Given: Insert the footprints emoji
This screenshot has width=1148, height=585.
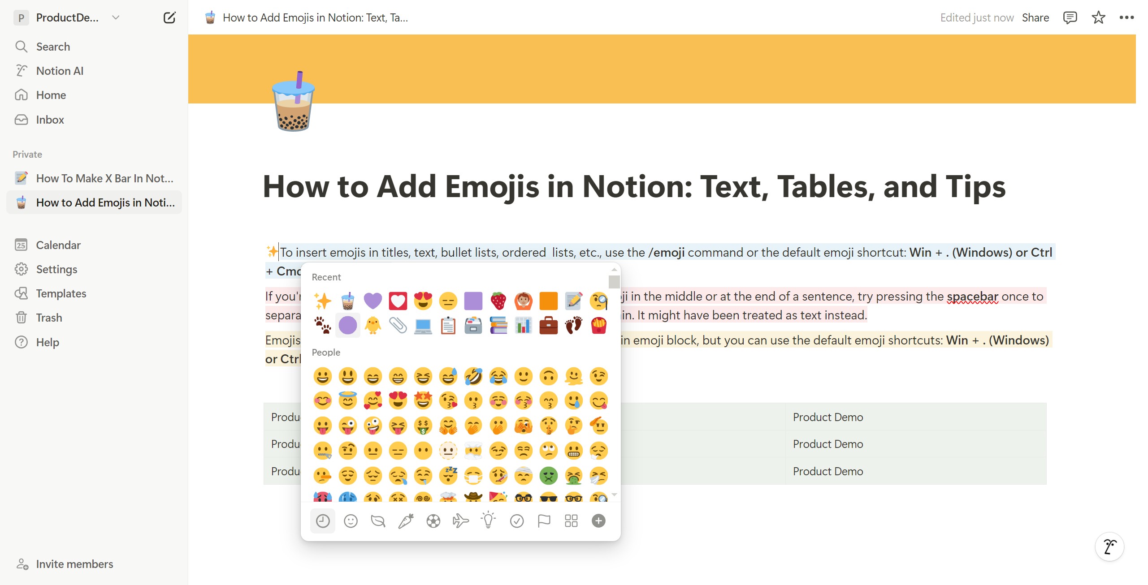Looking at the screenshot, I should click(x=573, y=326).
